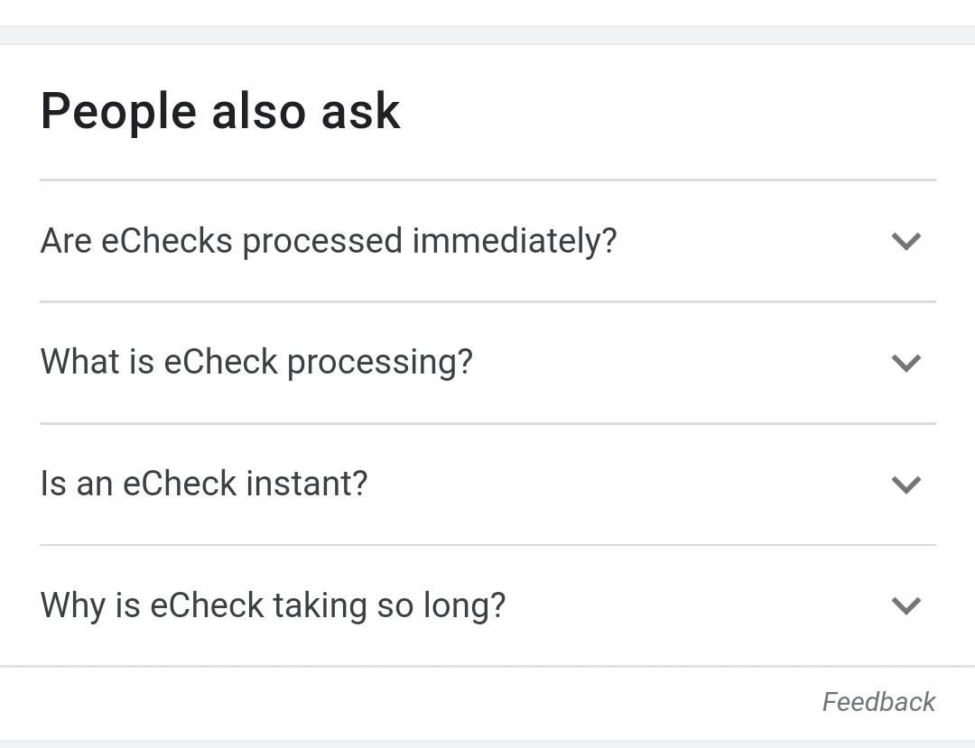
Task: Click the chevron beside 'Is an eCheck instant?'
Action: [x=905, y=485]
